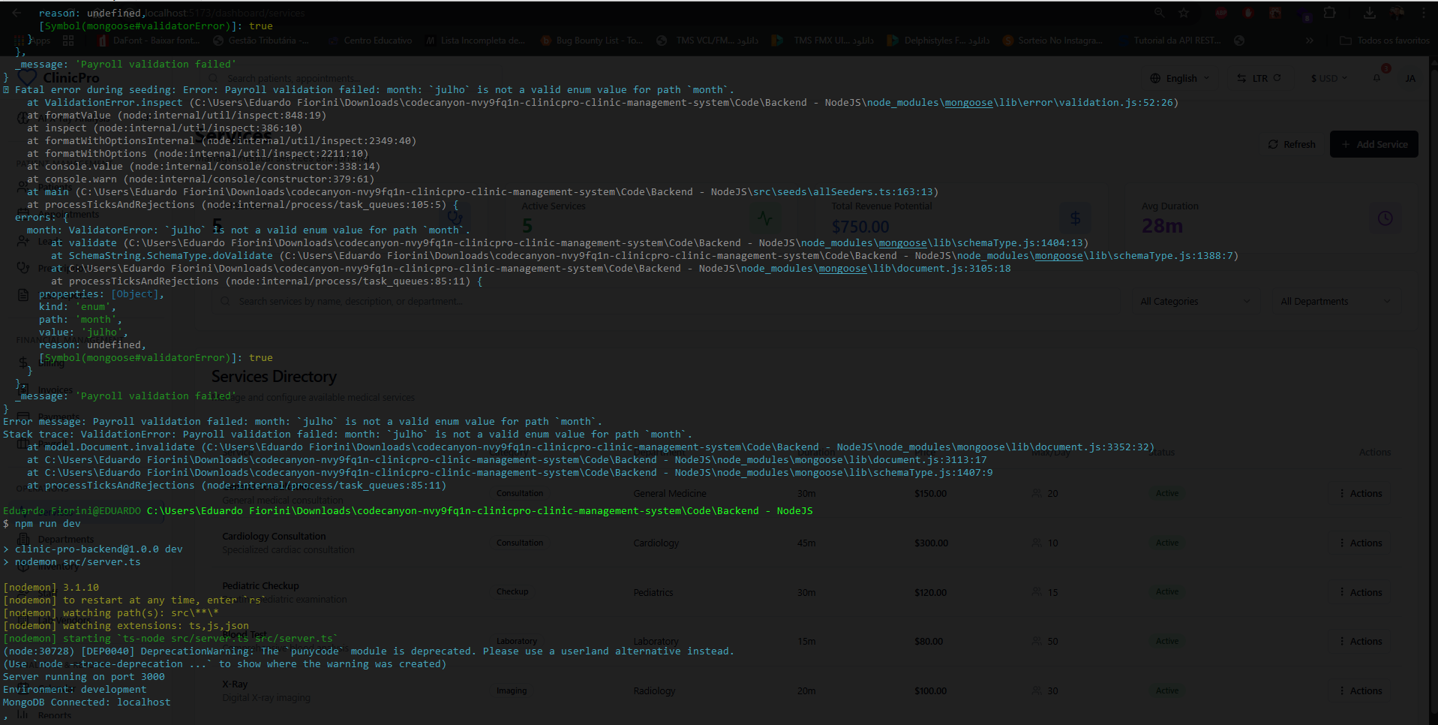Viewport: 1438px width, 725px height.
Task: Click the zoom magnifier icon in address bar
Action: point(1159,13)
